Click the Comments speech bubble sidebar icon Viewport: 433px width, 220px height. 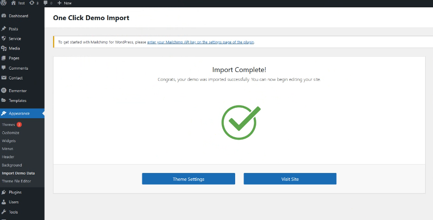[3, 68]
